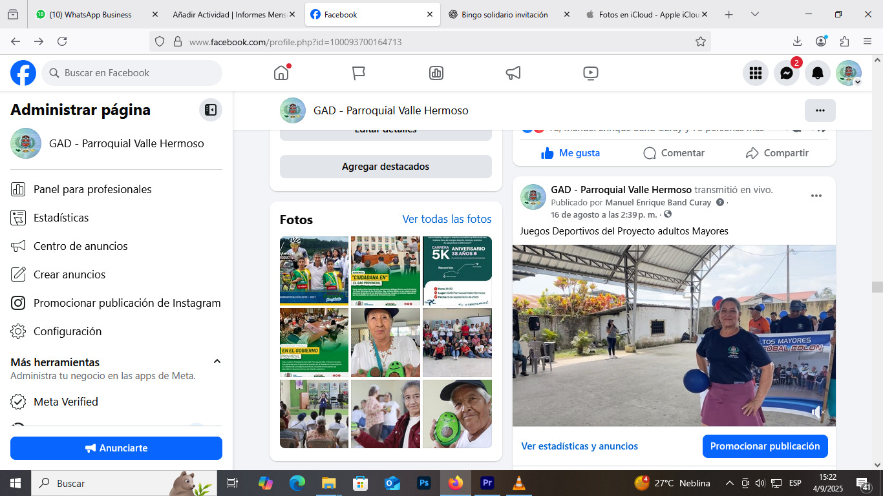Open the Pages flag icon
Screen dimensions: 883x496
[359, 73]
